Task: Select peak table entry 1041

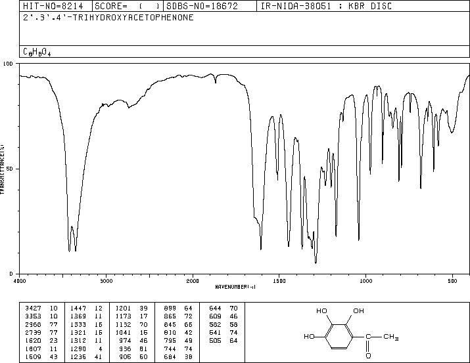Action: [123, 332]
